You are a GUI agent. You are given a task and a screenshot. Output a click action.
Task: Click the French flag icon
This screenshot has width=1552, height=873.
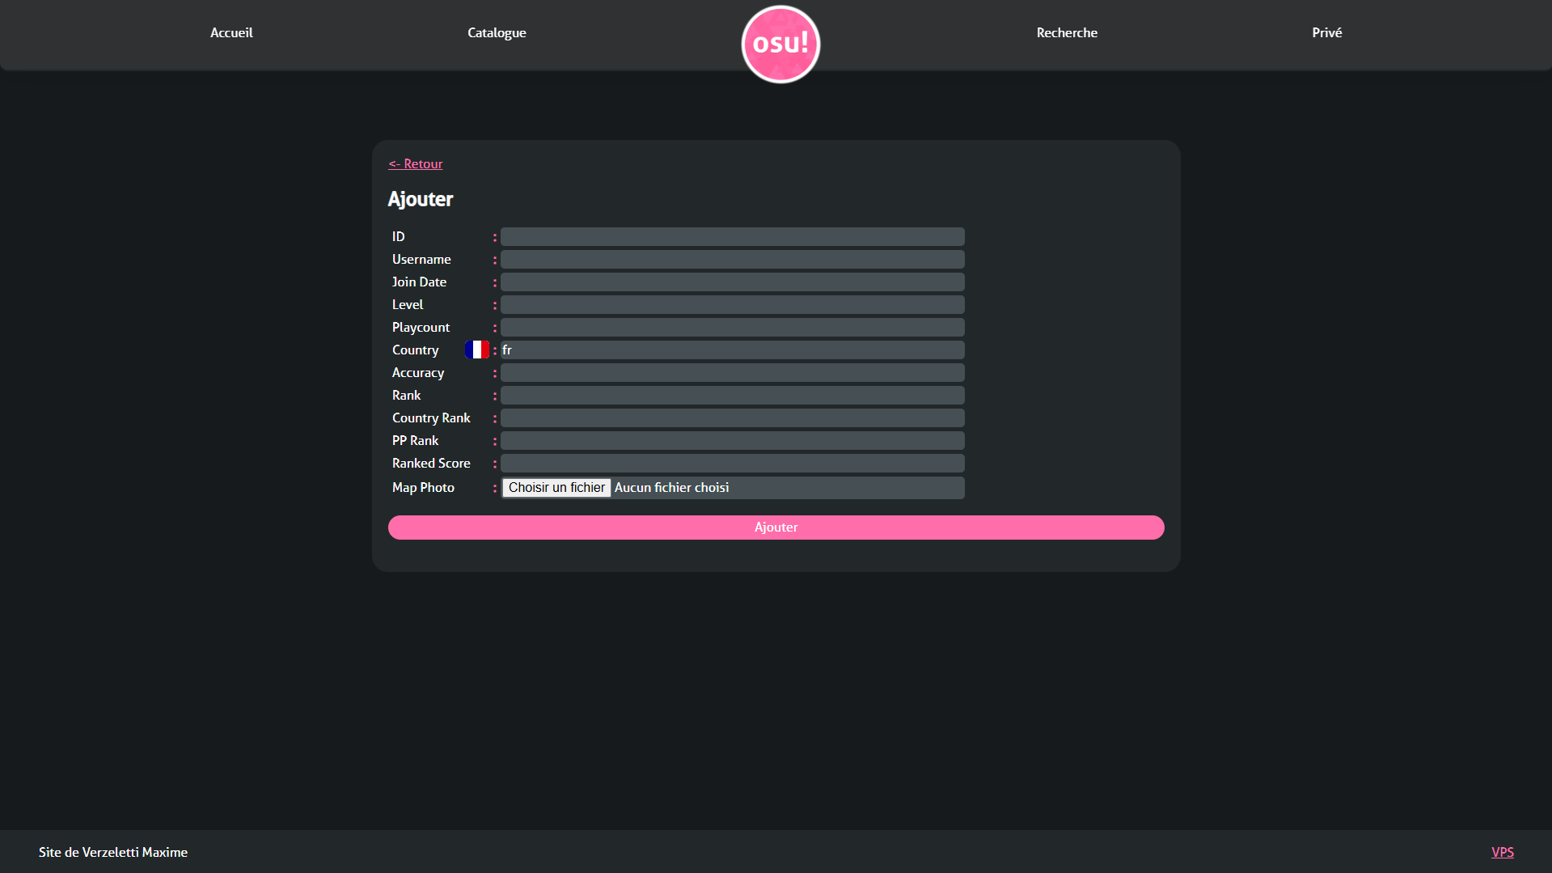477,350
